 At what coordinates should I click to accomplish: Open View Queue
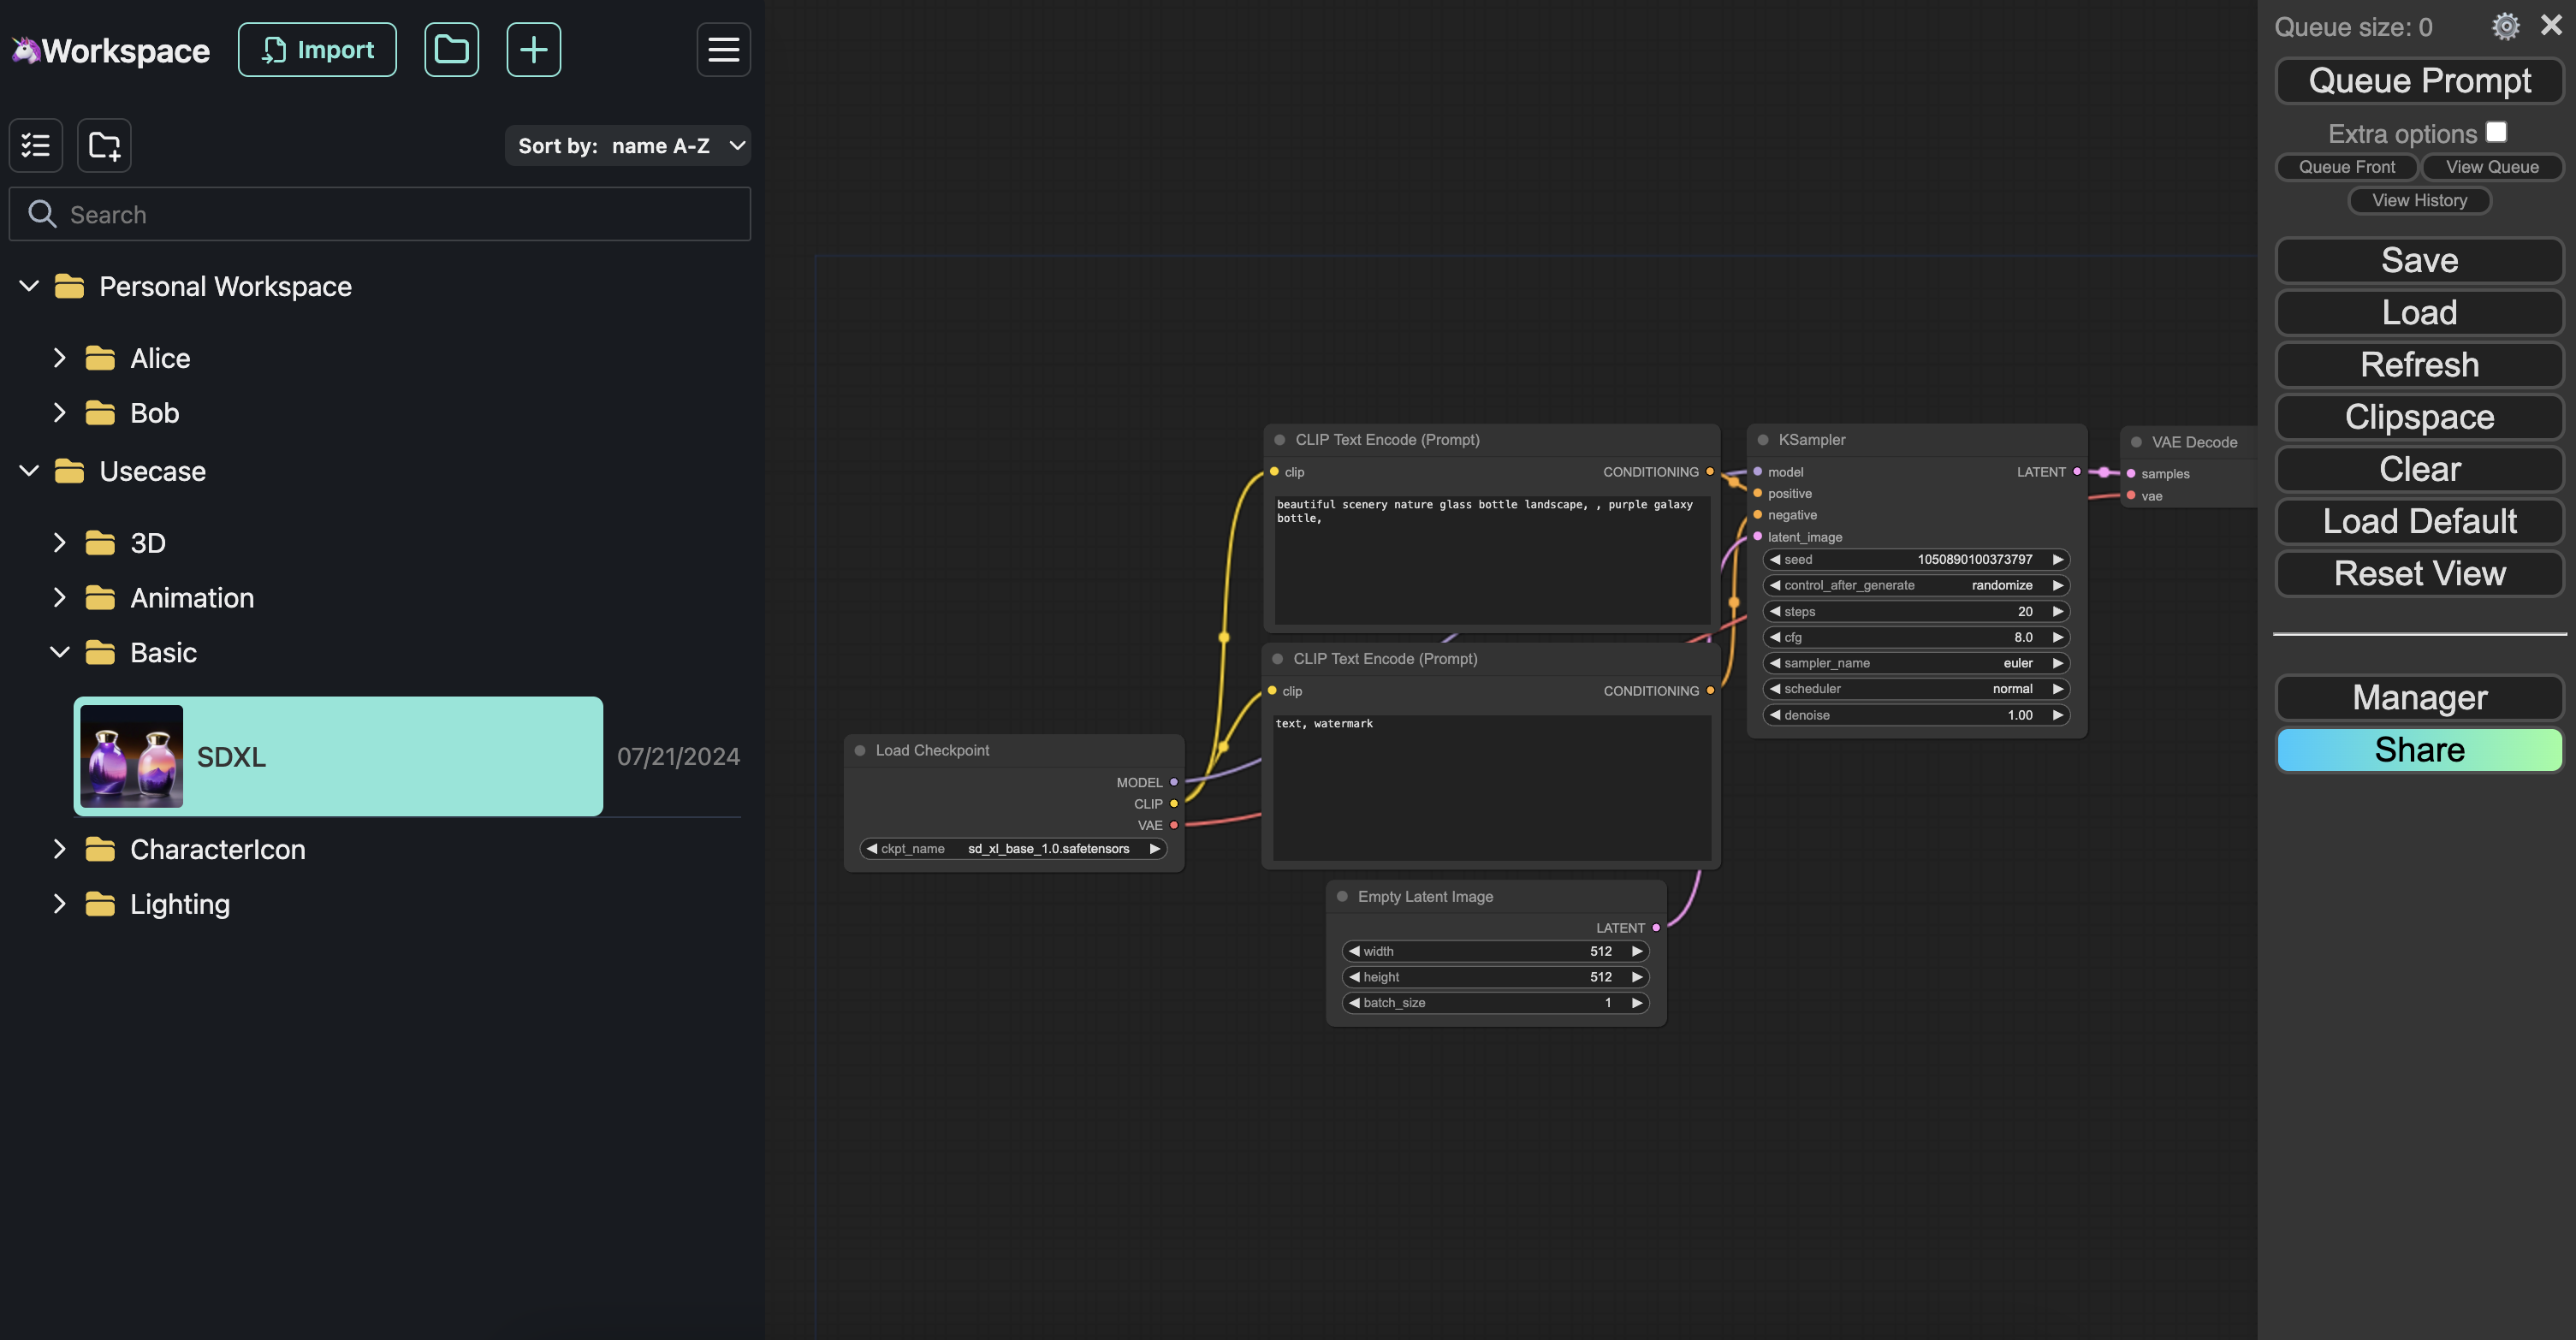[x=2492, y=167]
